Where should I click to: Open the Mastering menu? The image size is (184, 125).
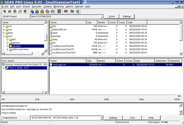point(58,7)
